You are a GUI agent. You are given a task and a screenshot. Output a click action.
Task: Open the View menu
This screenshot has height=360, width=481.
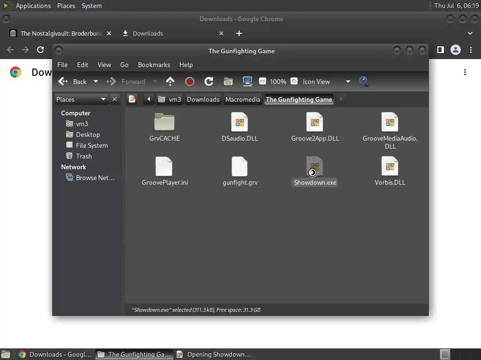click(x=104, y=65)
